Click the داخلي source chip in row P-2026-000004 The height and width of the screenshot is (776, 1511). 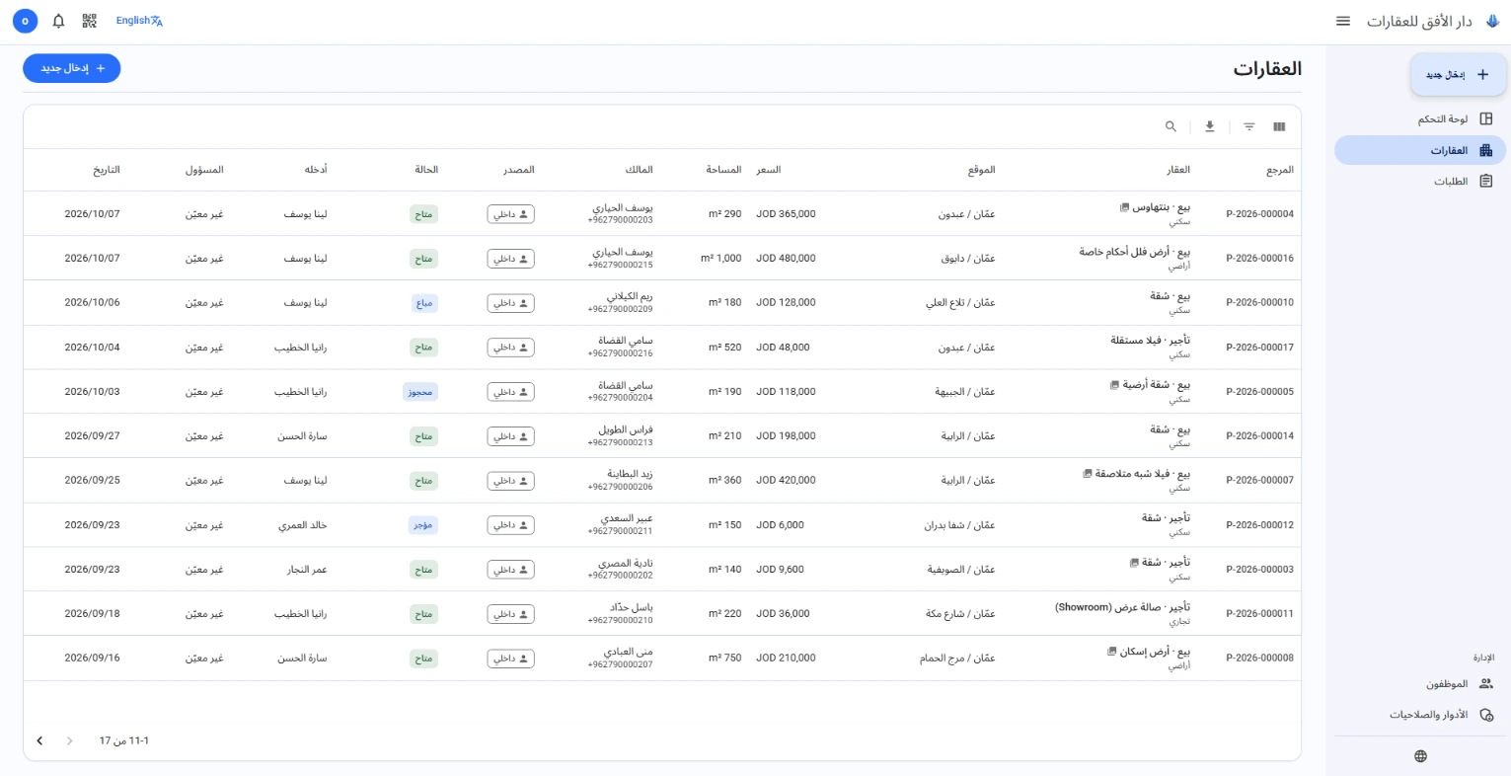(x=511, y=214)
